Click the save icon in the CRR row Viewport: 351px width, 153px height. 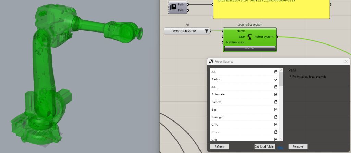(276, 139)
